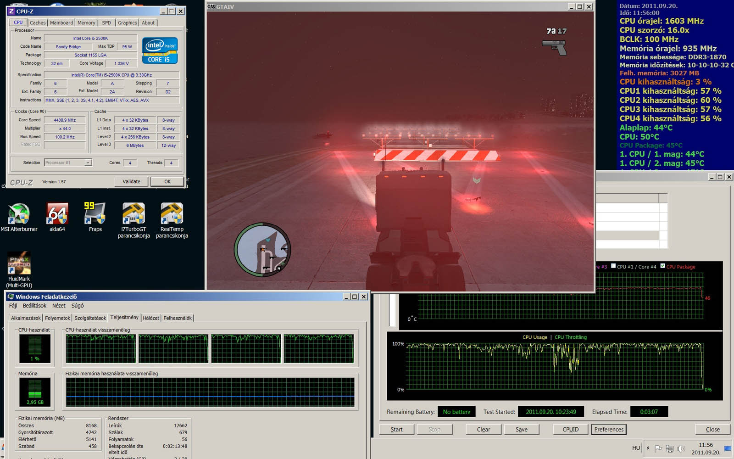Switch to the Folyamatok tab
Screen dimensions: 734x459
pos(57,318)
